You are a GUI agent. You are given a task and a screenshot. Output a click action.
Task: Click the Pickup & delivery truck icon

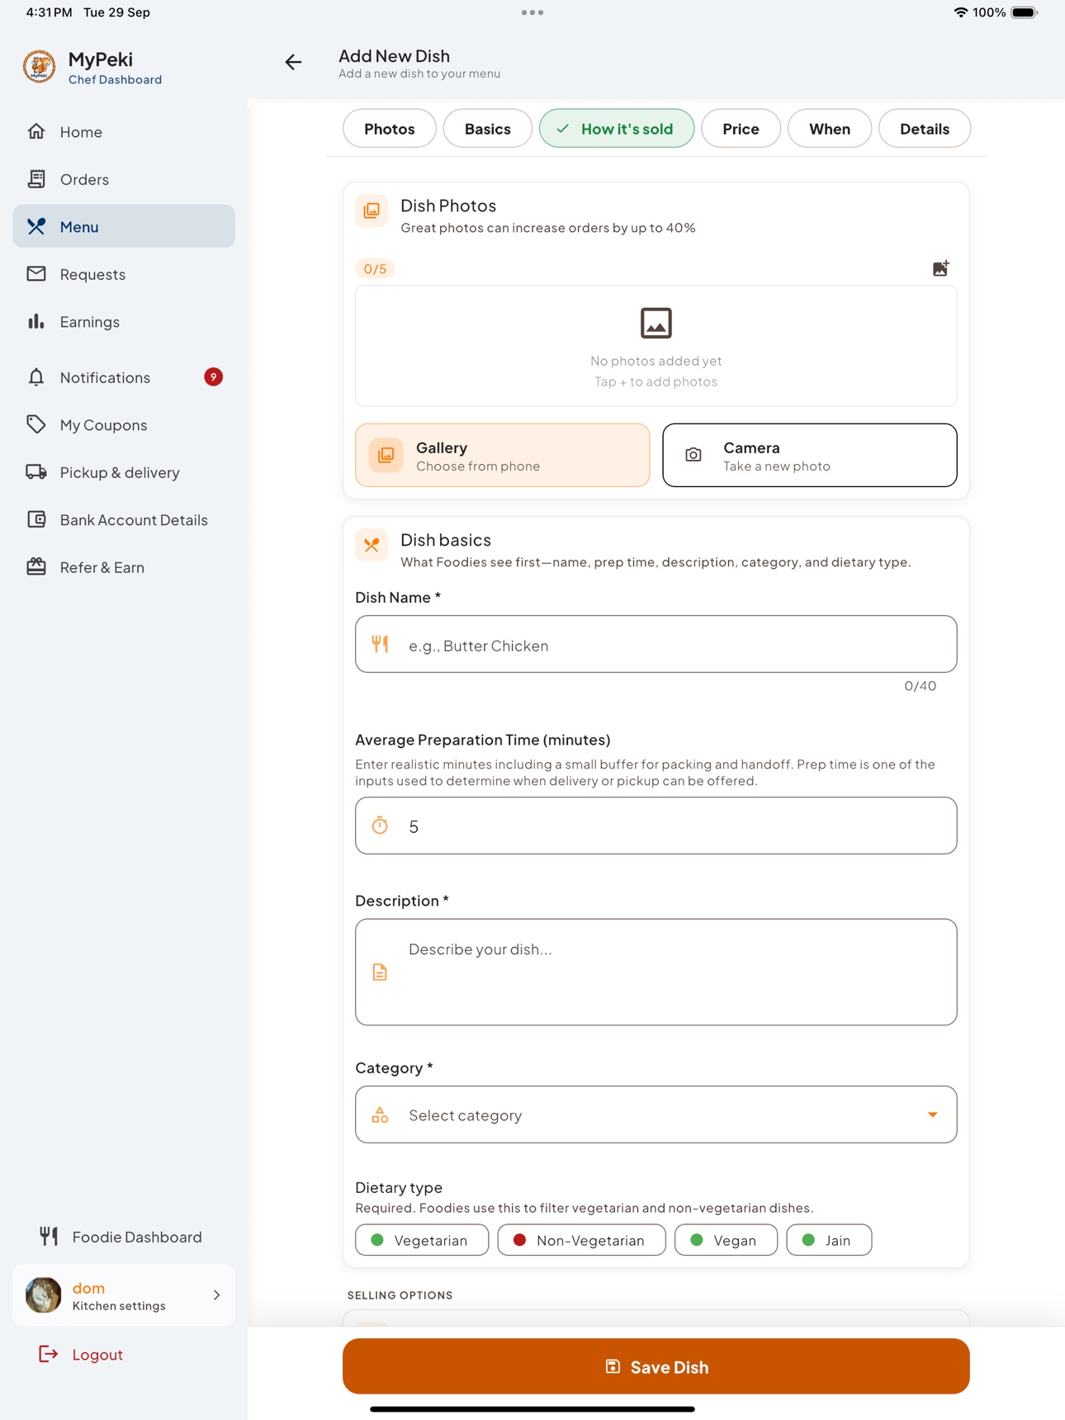[36, 471]
